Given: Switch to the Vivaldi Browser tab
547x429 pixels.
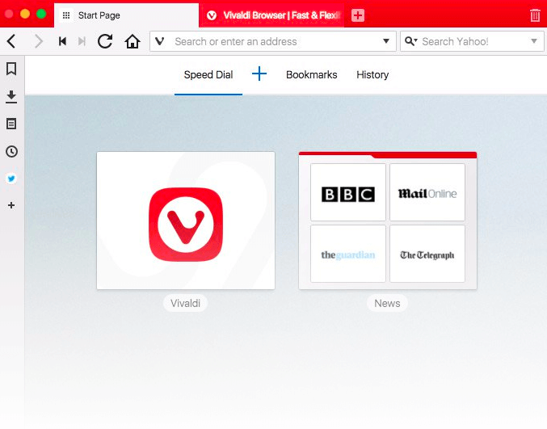Looking at the screenshot, I should (271, 15).
